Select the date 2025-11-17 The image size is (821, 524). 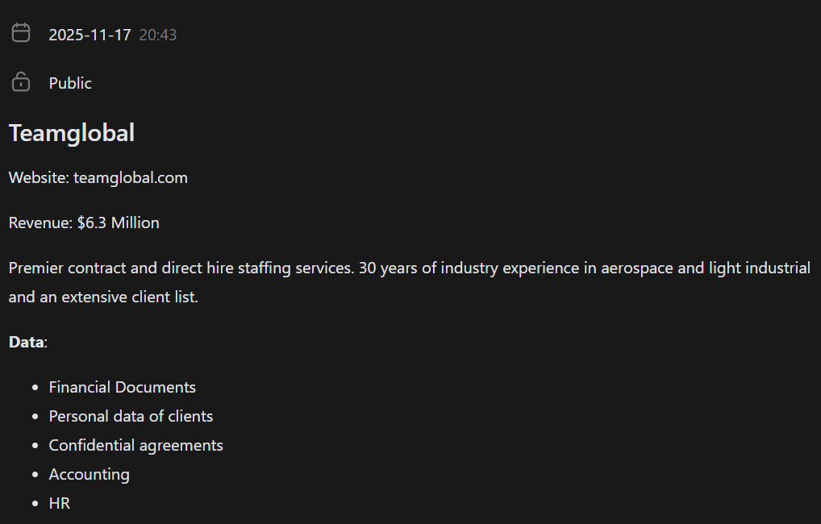(x=90, y=35)
